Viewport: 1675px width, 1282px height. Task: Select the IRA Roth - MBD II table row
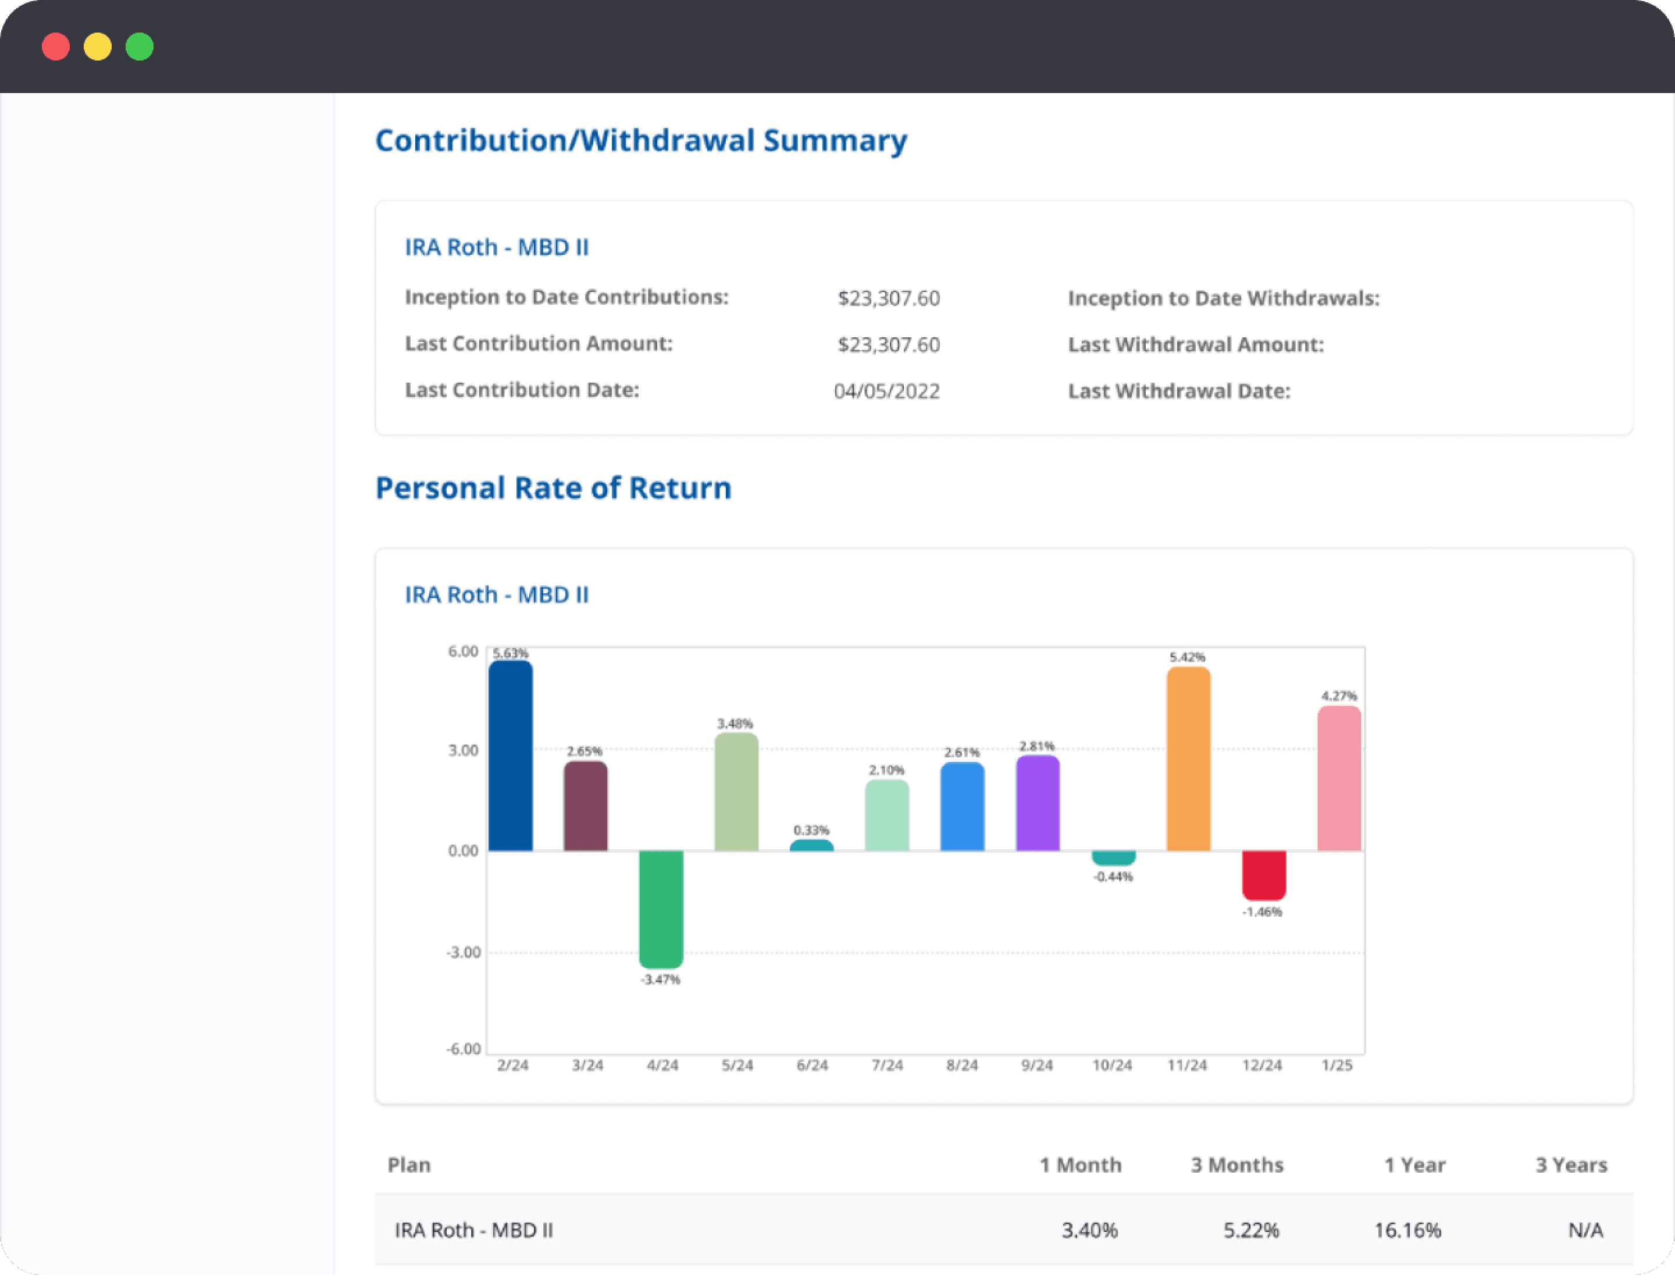473,1230
